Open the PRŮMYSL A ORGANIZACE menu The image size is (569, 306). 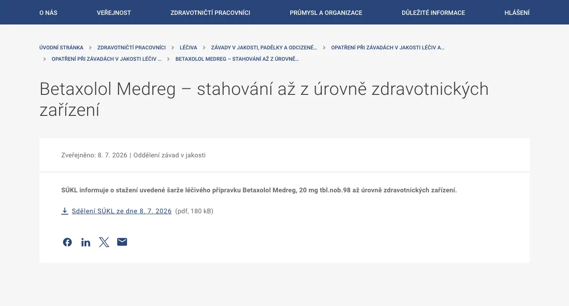[326, 13]
